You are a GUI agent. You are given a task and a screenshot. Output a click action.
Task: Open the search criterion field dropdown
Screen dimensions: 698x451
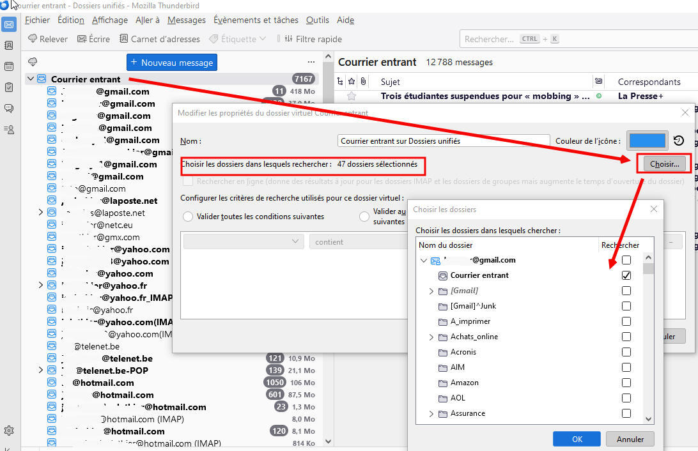click(244, 241)
